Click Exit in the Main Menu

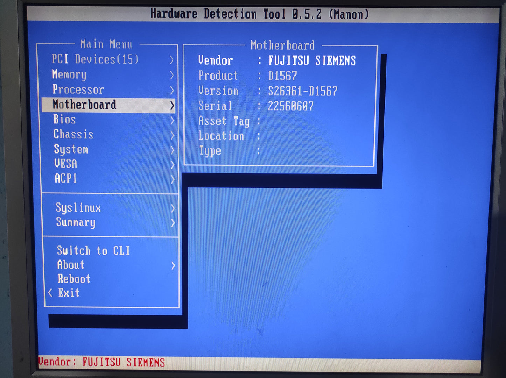point(69,293)
